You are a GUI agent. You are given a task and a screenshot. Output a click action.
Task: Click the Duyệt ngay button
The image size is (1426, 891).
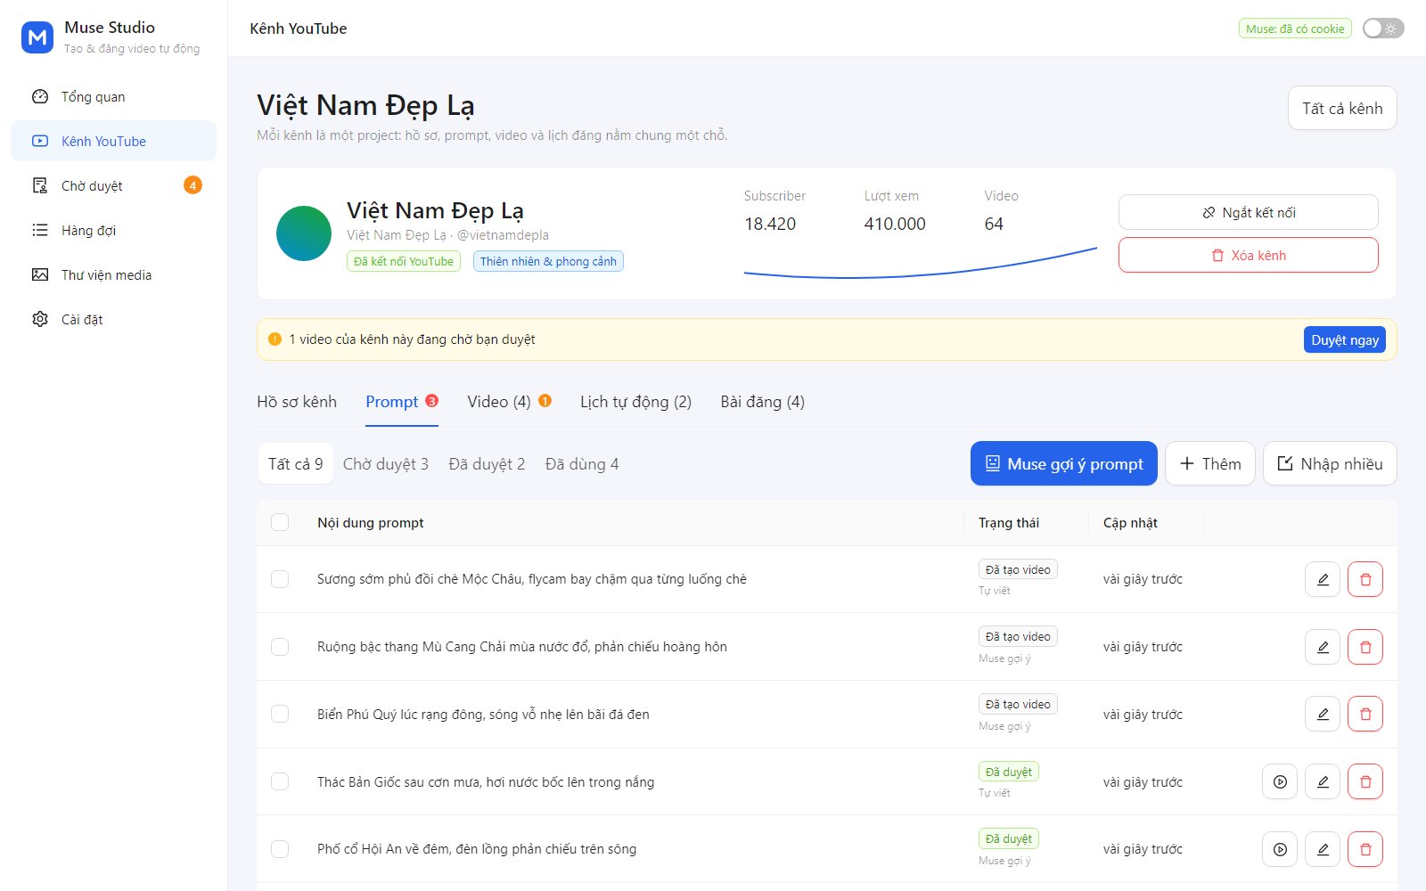point(1344,339)
